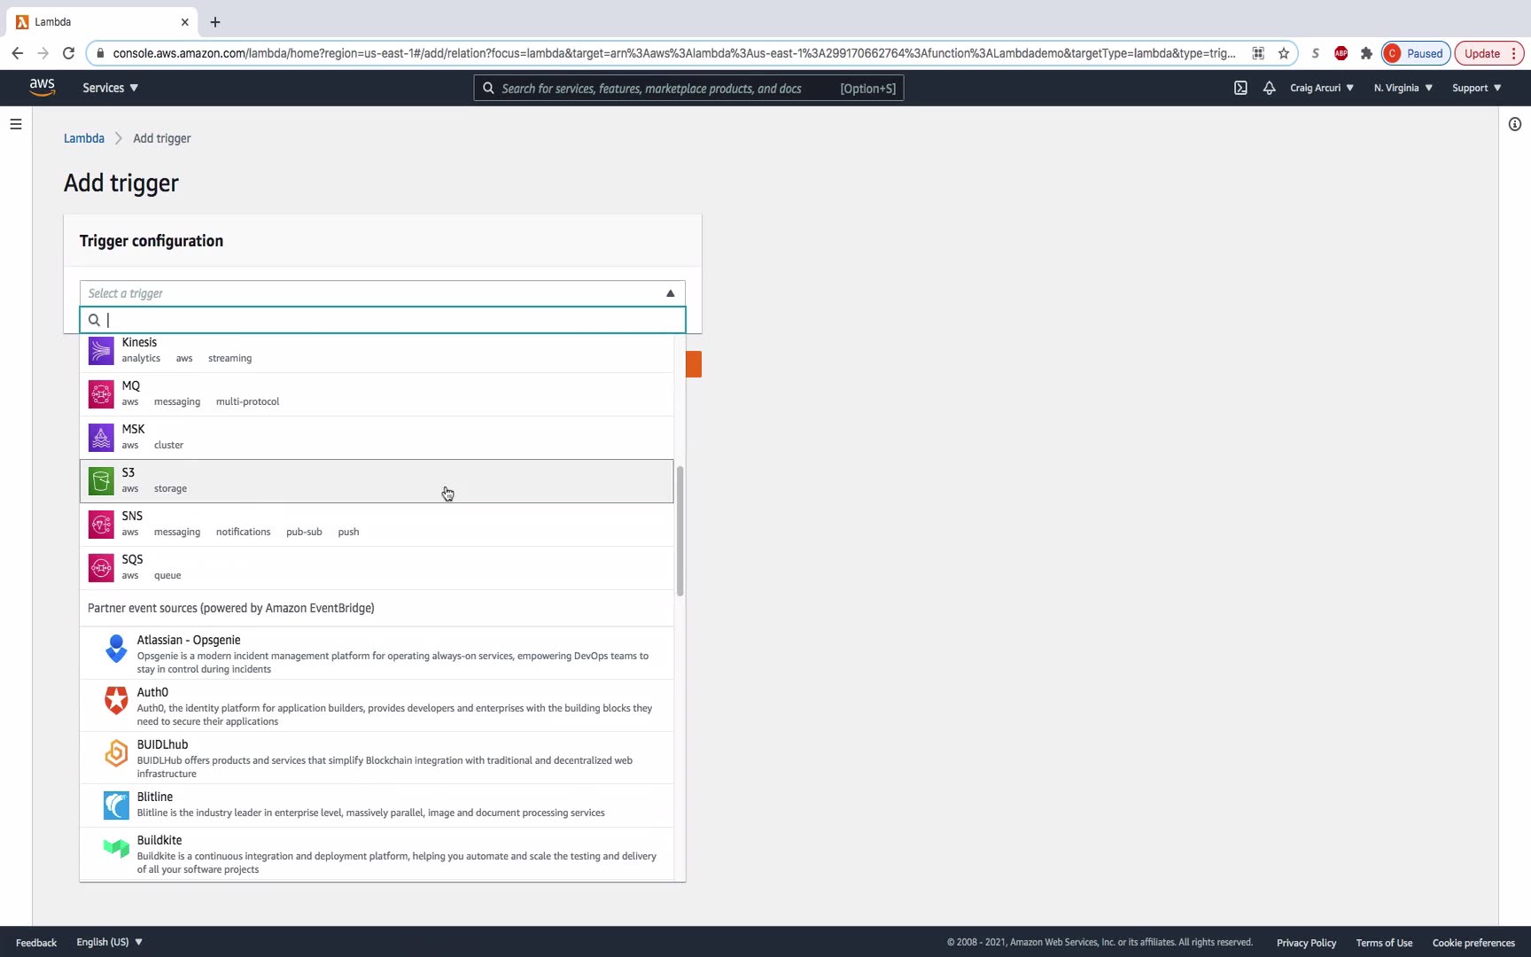Click the browser forward arrow
Screen dimensions: 1531x957
tap(43, 53)
